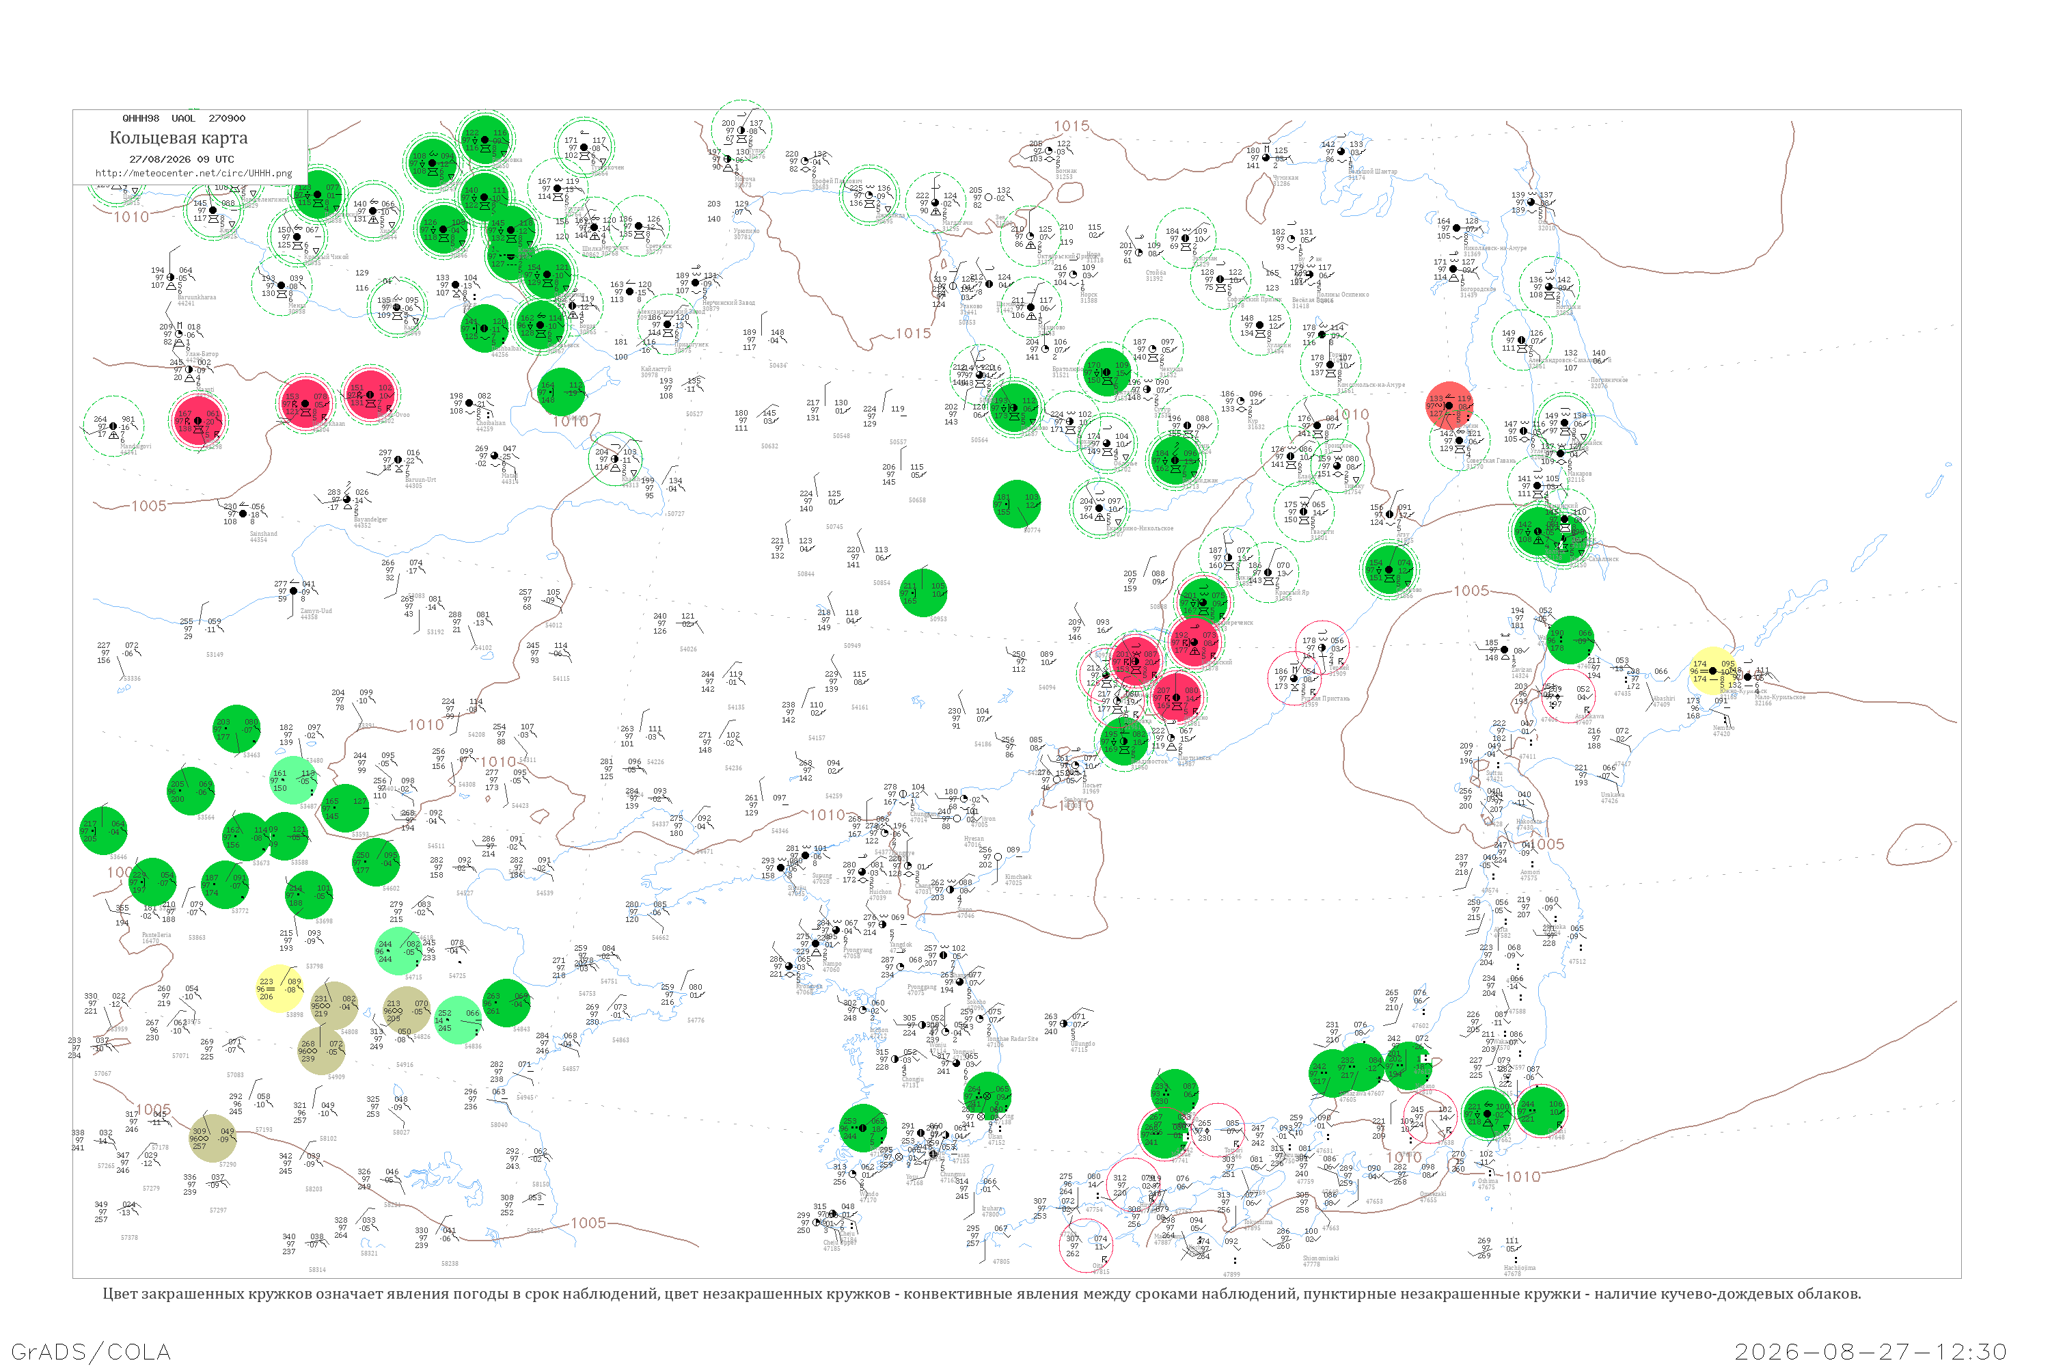Image resolution: width=2050 pixels, height=1367 pixels.
Task: Click the 'Кольцевая карта' map title
Action: pos(178,138)
